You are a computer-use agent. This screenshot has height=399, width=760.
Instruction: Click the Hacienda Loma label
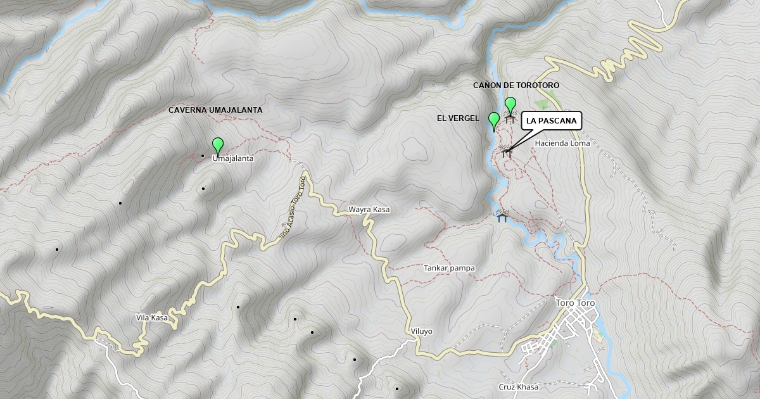click(562, 143)
